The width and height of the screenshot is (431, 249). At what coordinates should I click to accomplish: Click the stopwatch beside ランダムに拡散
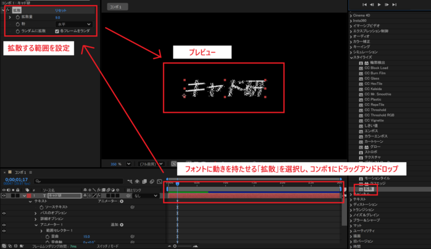(x=17, y=31)
